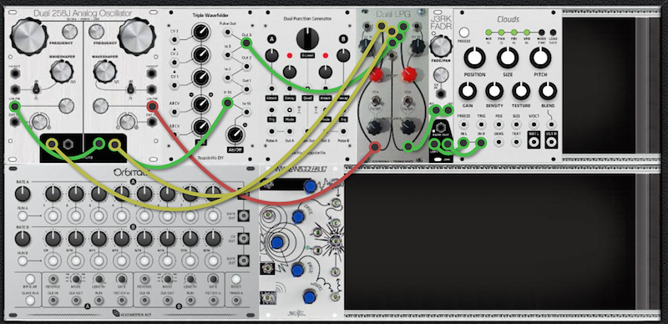668x324 pixels.
Task: Click the Clouds TEXTURE knob
Action: click(x=521, y=91)
